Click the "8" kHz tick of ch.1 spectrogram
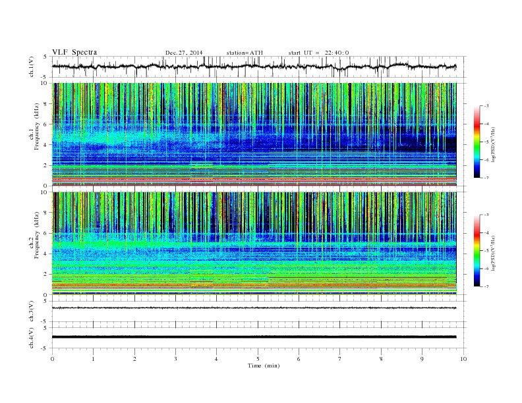The width and height of the screenshot is (522, 403). (45, 104)
